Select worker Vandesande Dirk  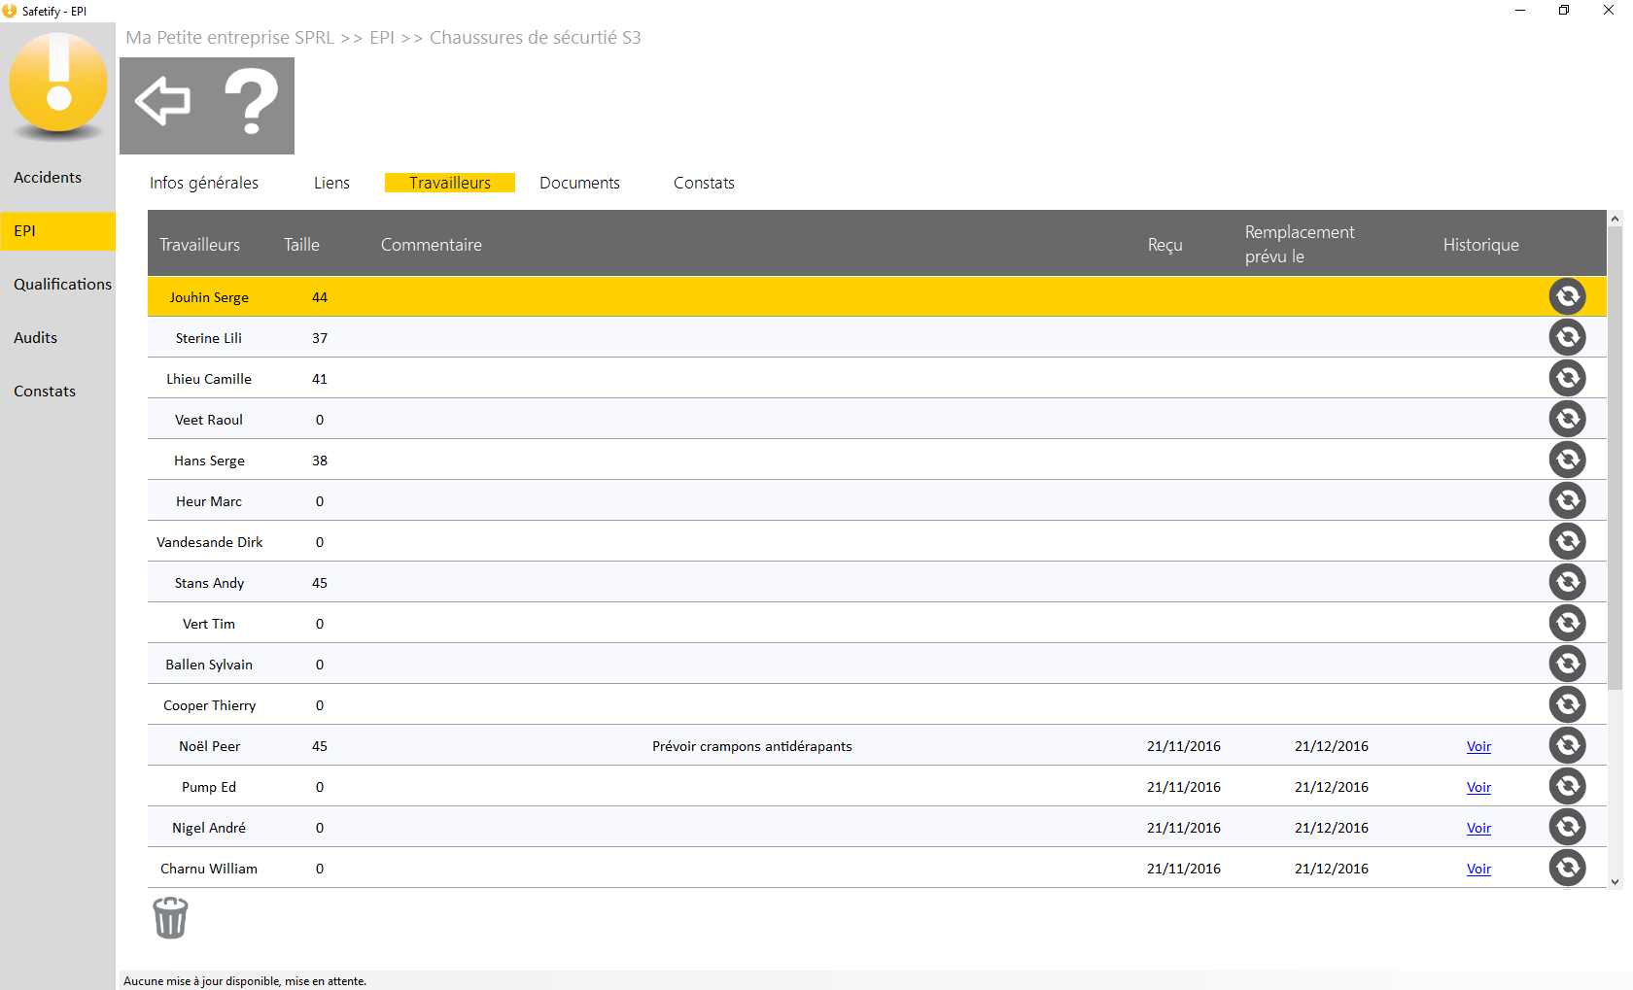tap(209, 542)
